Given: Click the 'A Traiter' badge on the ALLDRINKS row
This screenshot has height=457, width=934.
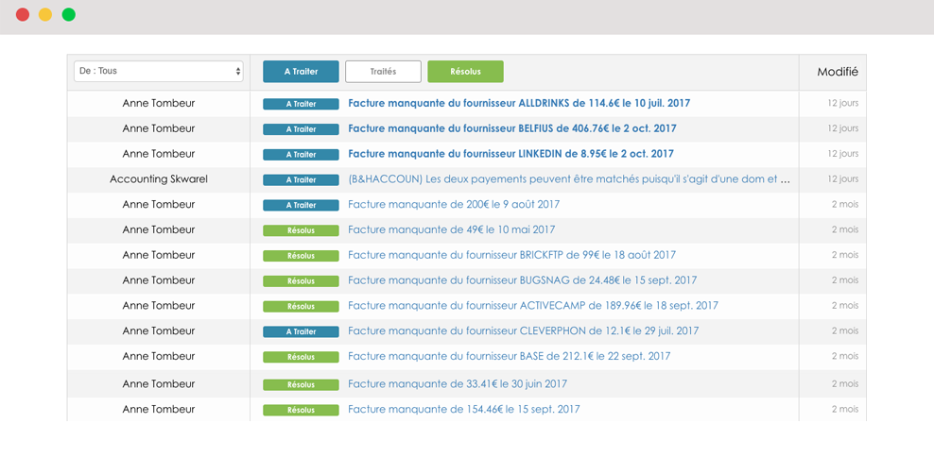Looking at the screenshot, I should [x=301, y=104].
